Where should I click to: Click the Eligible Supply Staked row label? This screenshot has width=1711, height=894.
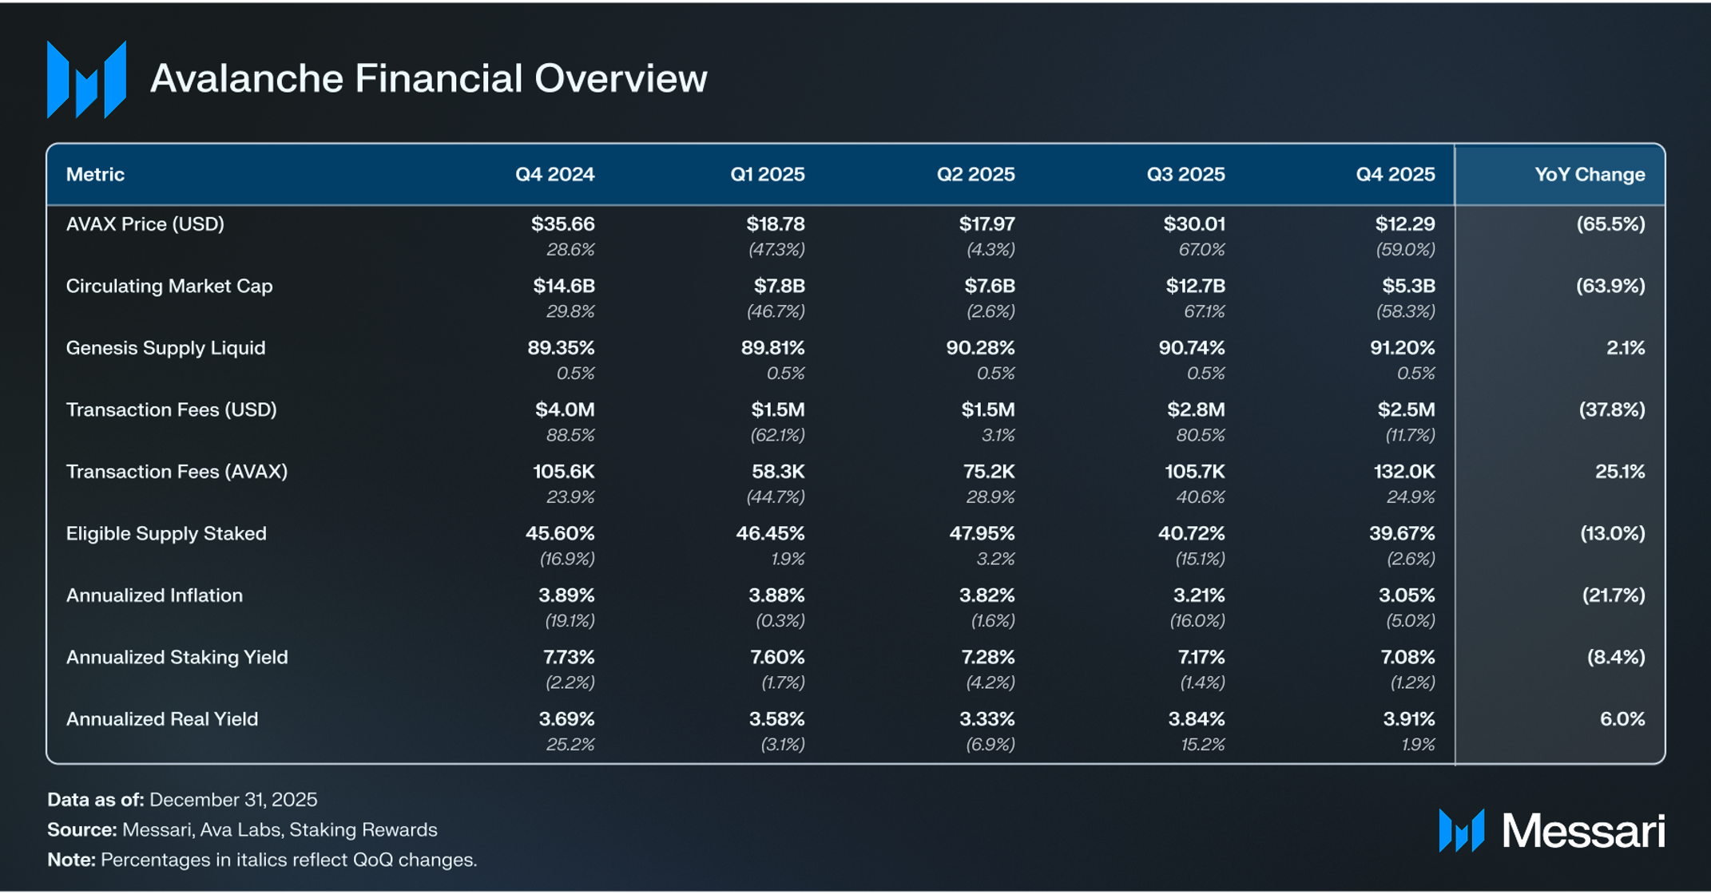[x=166, y=533]
